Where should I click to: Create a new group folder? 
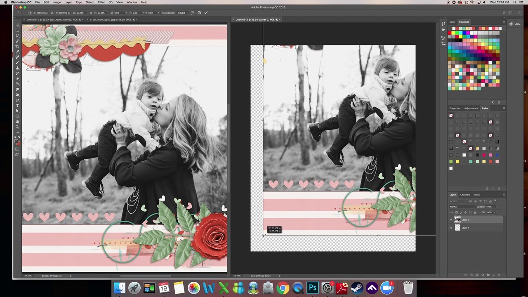click(488, 275)
